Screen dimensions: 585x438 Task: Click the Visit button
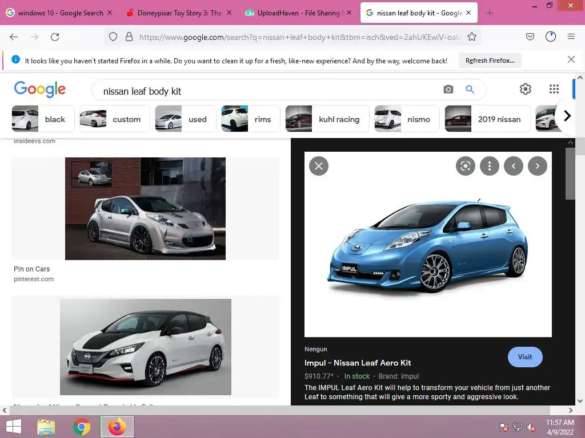click(x=525, y=357)
